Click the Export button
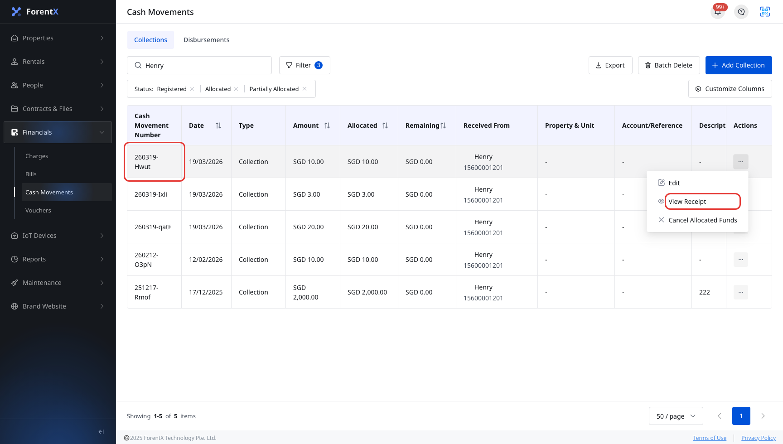The width and height of the screenshot is (783, 444). pos(610,65)
